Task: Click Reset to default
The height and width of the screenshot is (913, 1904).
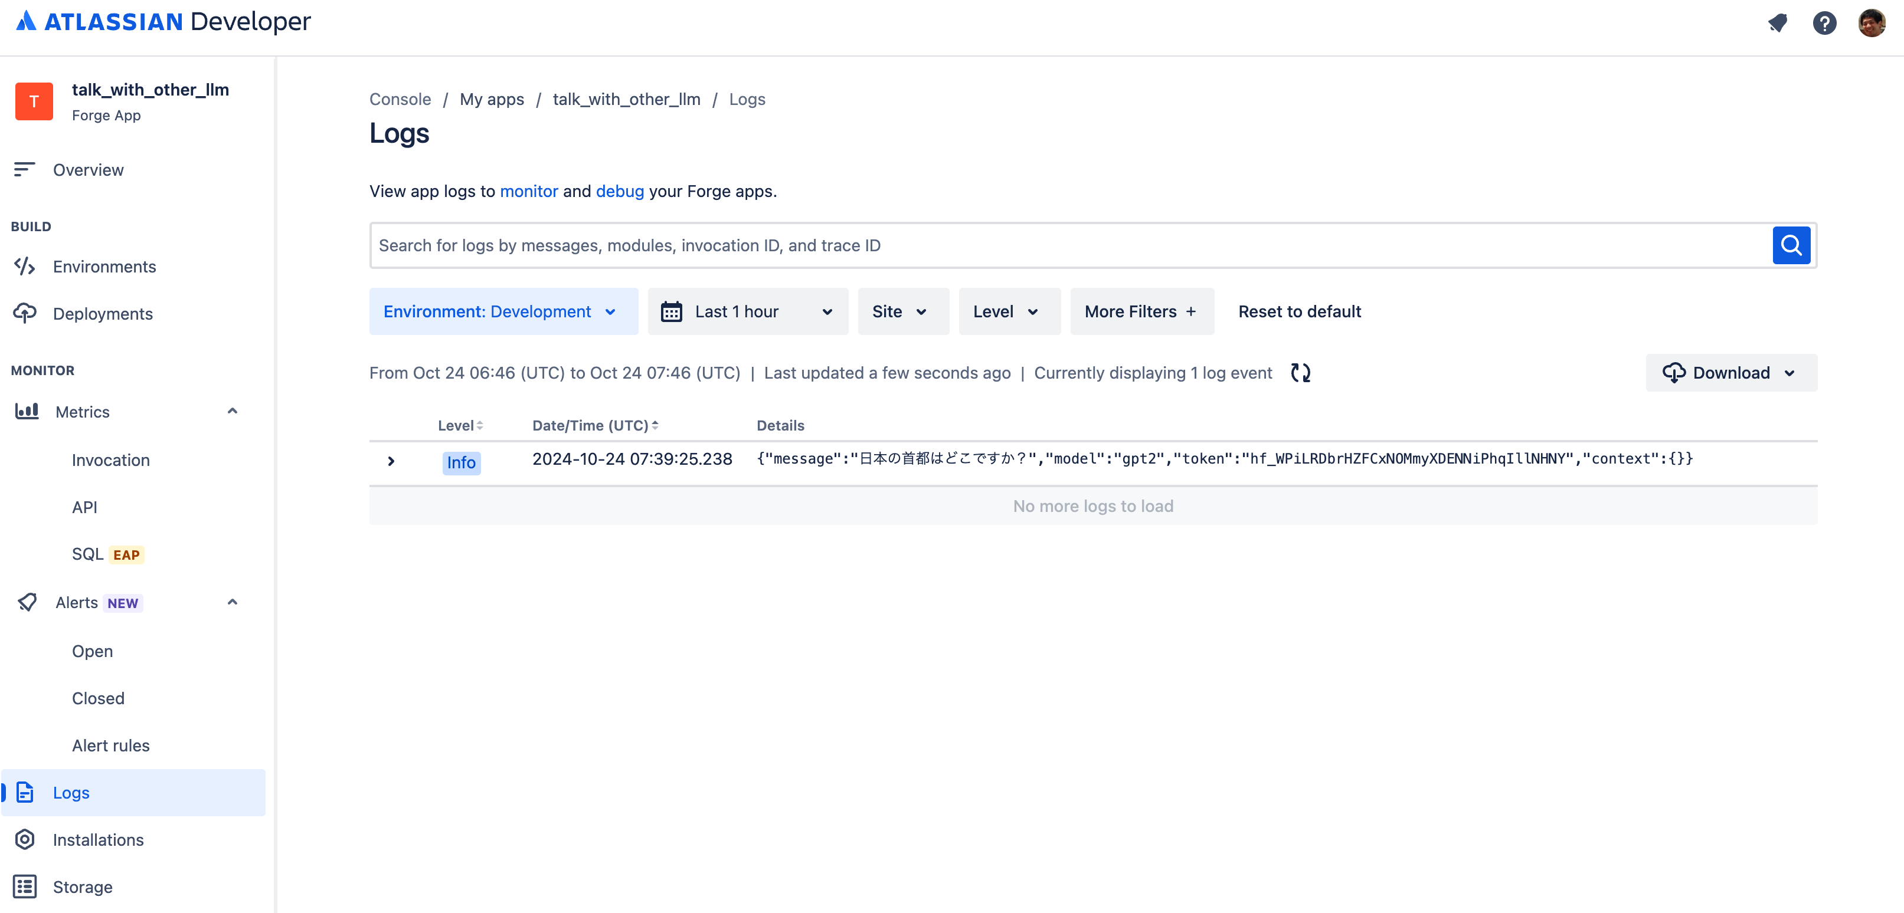Action: coord(1300,312)
